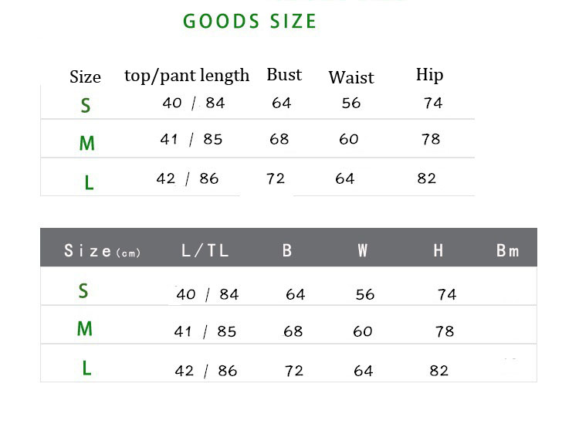Viewport: 579px width, 431px height.
Task: Select green S label in the upper table
Action: (86, 106)
